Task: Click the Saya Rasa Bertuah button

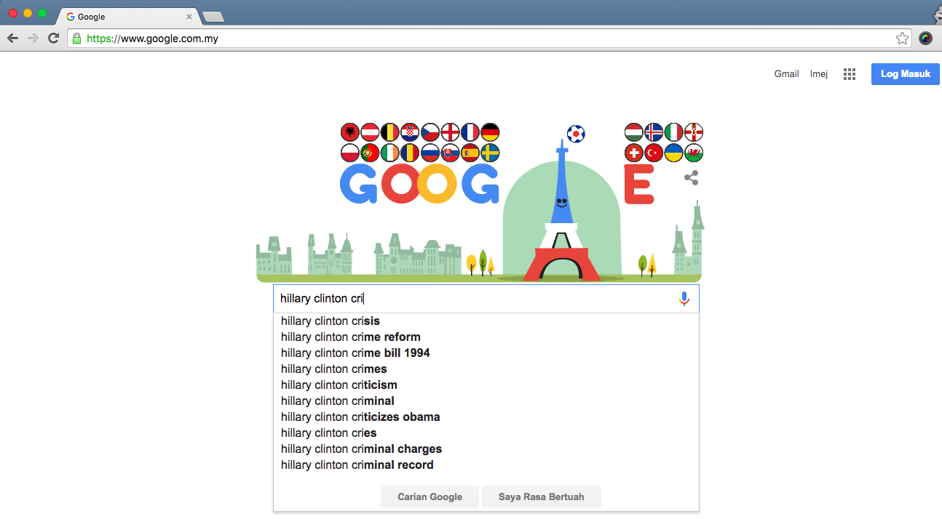Action: [541, 497]
